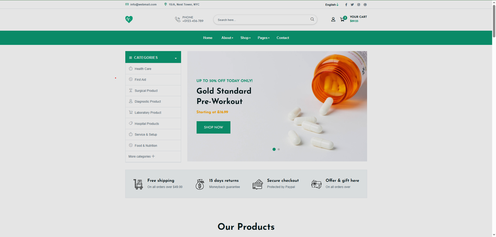The image size is (496, 237).
Task: Open the Health Care category link
Action: [x=143, y=69]
